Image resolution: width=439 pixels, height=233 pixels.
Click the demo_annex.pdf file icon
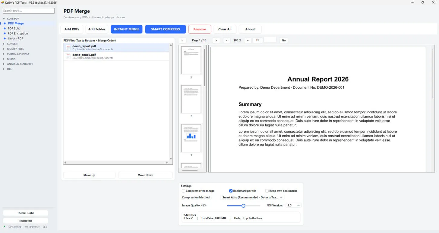pos(68,56)
